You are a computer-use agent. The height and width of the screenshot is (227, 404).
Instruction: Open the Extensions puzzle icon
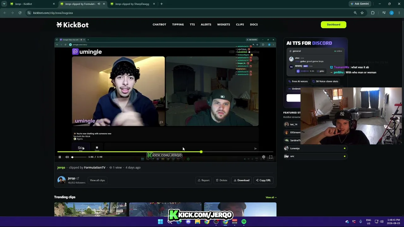click(373, 13)
